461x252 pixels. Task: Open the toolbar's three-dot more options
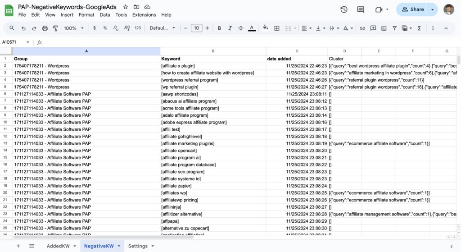(433, 28)
